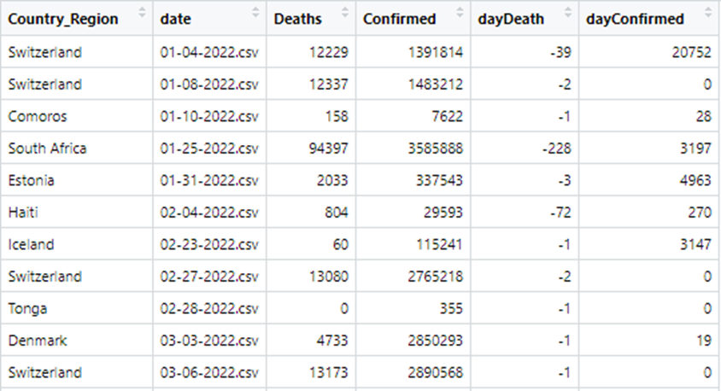This screenshot has width=721, height=391.
Task: Click the Country_Region header label
Action: [x=63, y=19]
